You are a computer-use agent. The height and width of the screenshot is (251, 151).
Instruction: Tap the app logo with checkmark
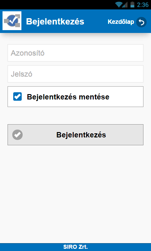12,21
